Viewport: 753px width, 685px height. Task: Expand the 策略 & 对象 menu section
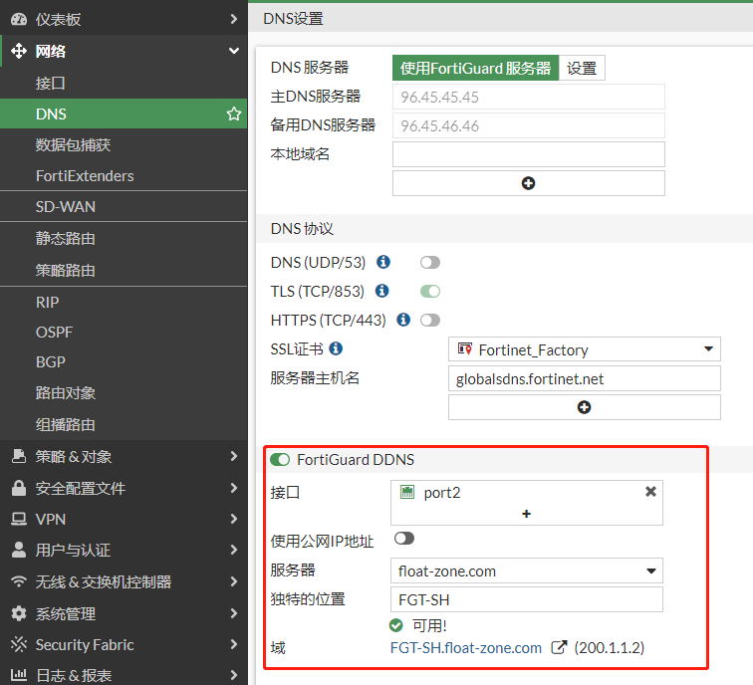pos(124,457)
